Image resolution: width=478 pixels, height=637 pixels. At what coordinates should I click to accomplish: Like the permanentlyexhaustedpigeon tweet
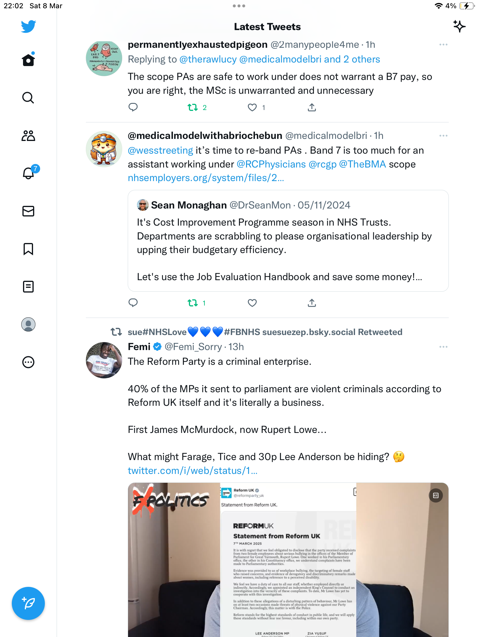click(252, 108)
